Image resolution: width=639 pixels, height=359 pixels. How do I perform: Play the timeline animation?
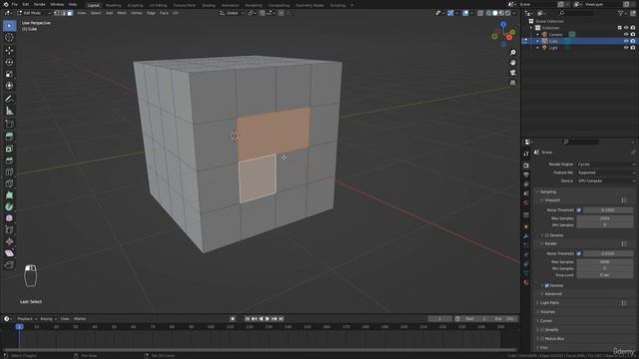[268, 319]
